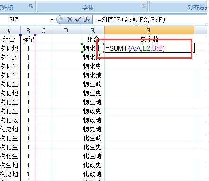Image resolution: width=209 pixels, height=181 pixels.
Task: Select cell 化政地 in column E
Action: (93, 174)
